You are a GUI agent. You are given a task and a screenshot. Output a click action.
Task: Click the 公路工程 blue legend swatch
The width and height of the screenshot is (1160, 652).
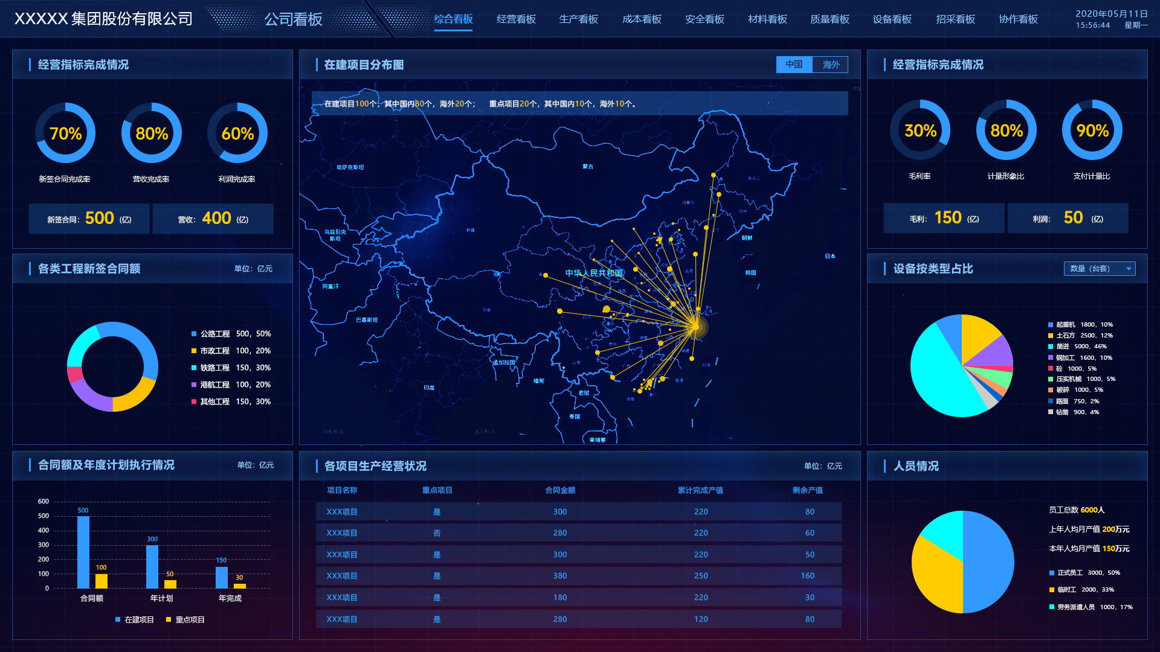(194, 334)
